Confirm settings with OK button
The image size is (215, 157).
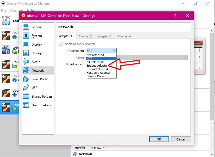[159, 139]
